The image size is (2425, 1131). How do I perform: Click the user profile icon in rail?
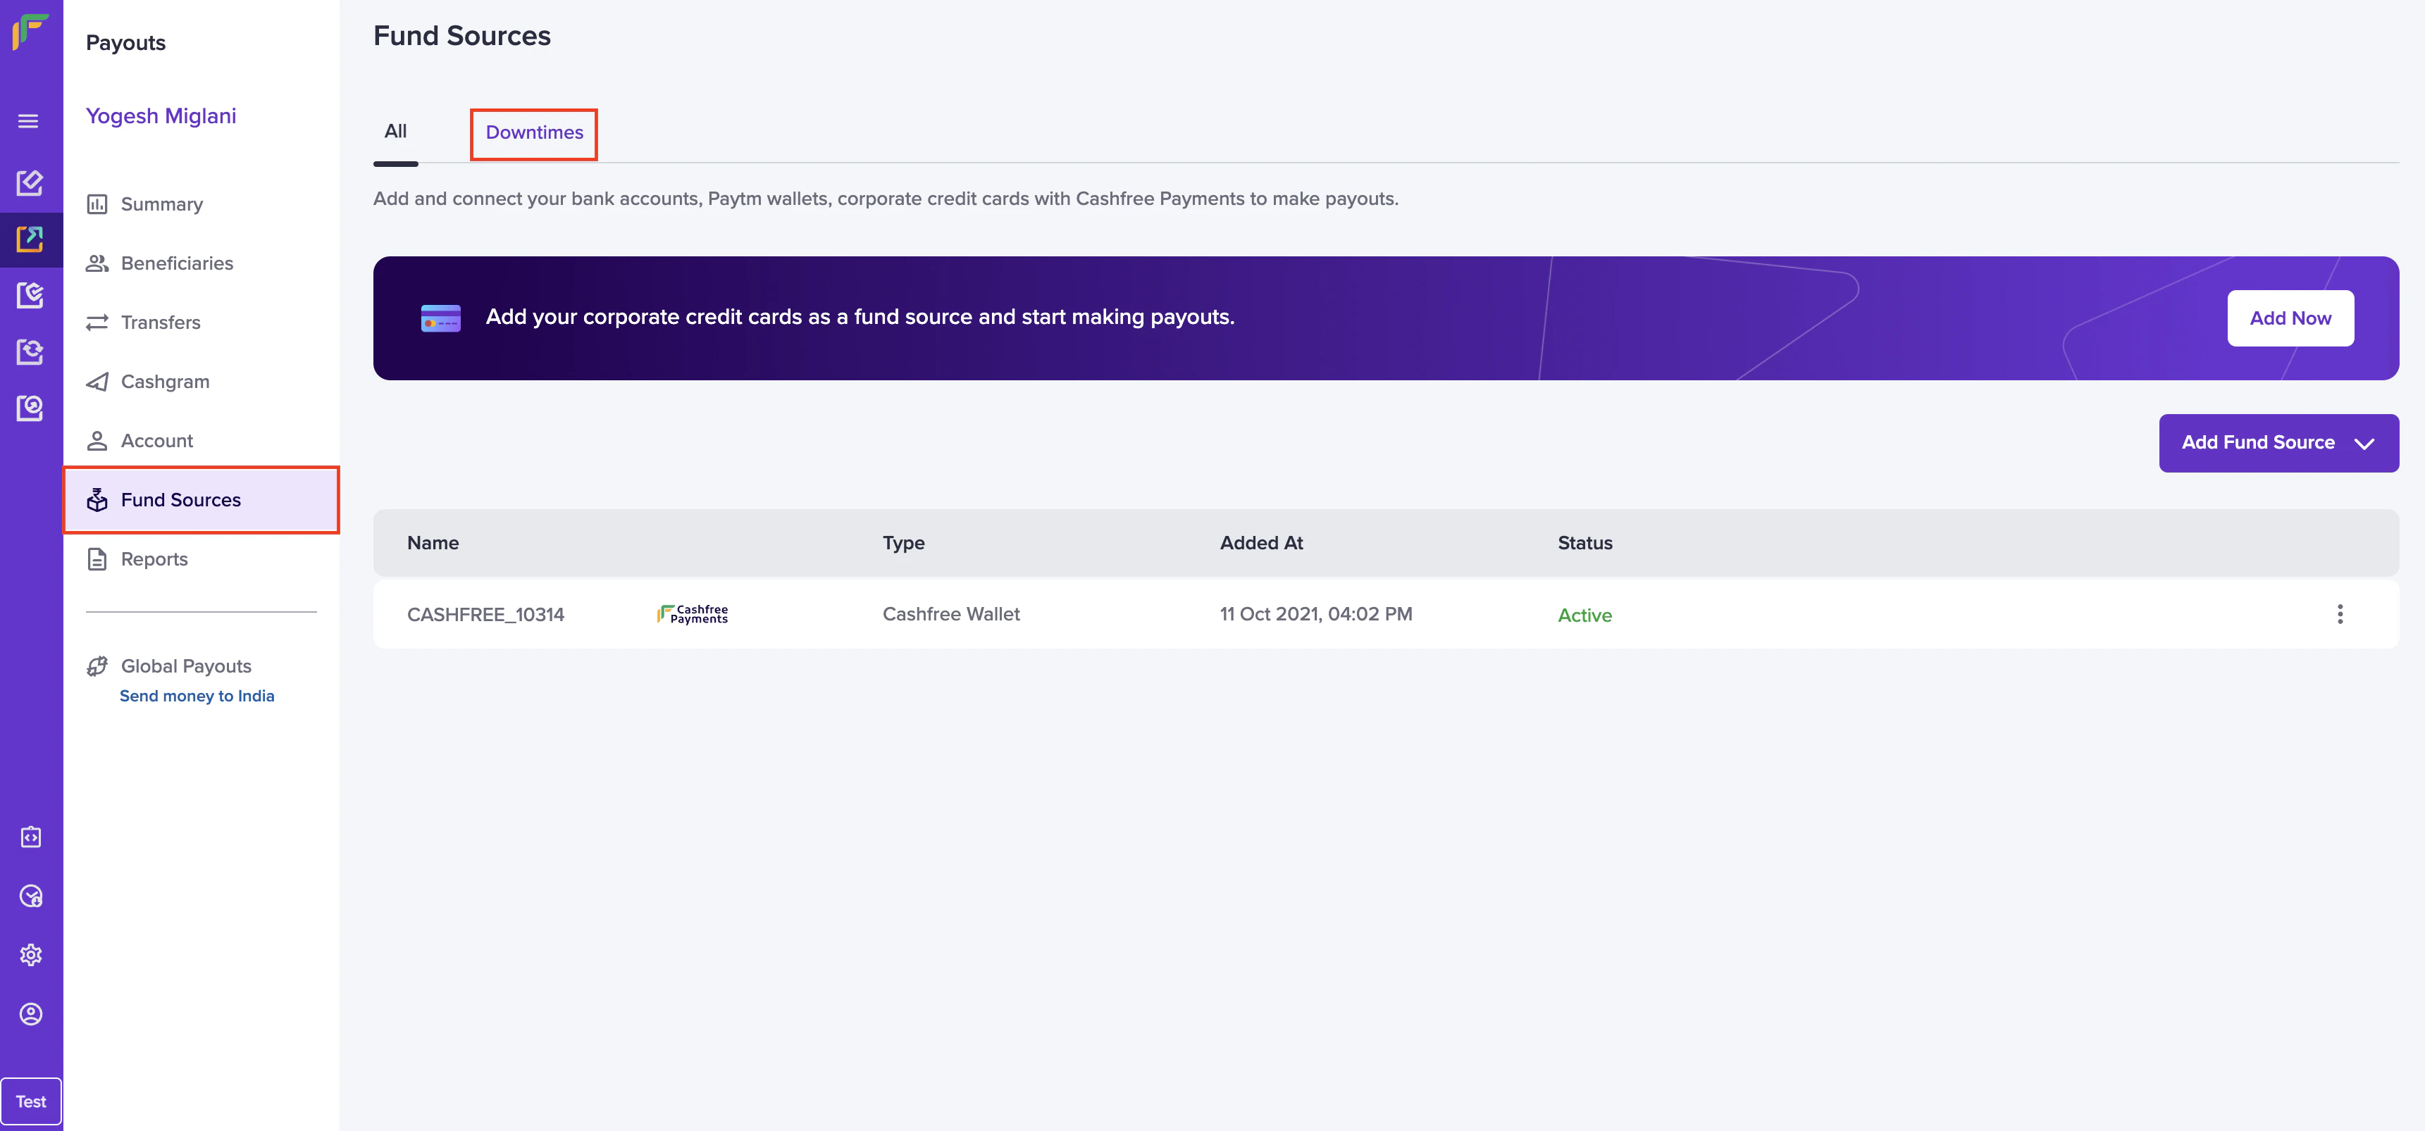pyautogui.click(x=31, y=1014)
